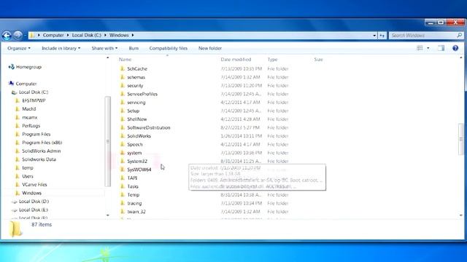Select the System32 folder name
Viewport: 467px width, 262px height.
coord(137,161)
